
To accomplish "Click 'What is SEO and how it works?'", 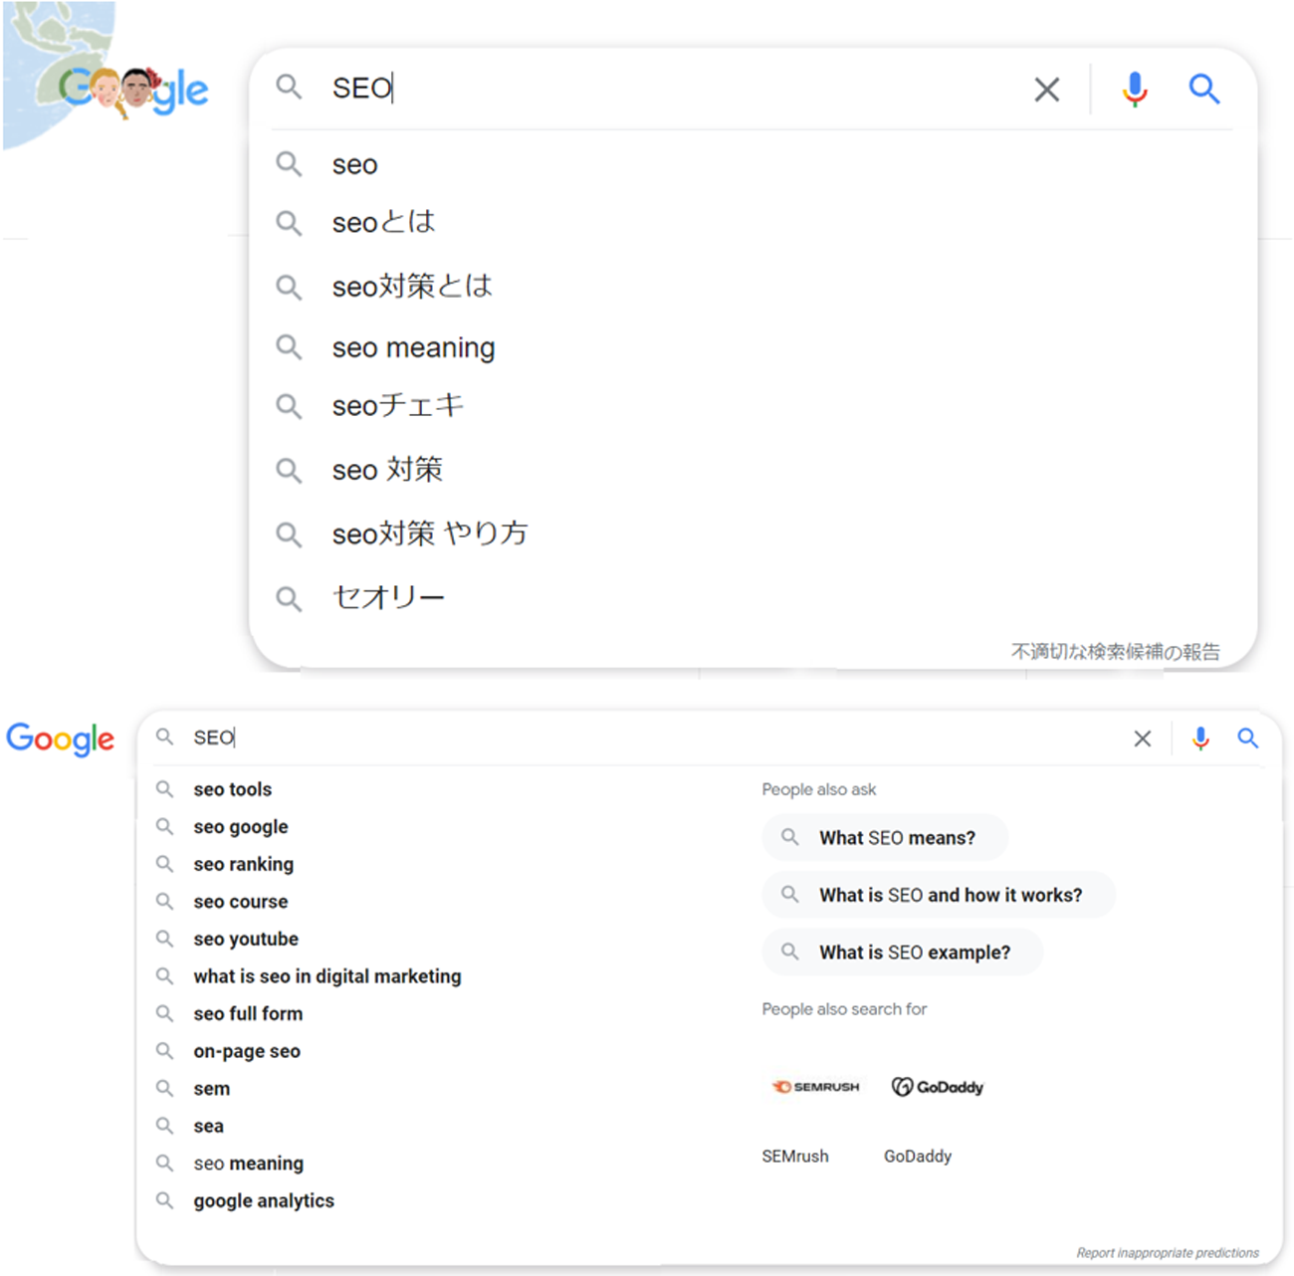I will [939, 895].
